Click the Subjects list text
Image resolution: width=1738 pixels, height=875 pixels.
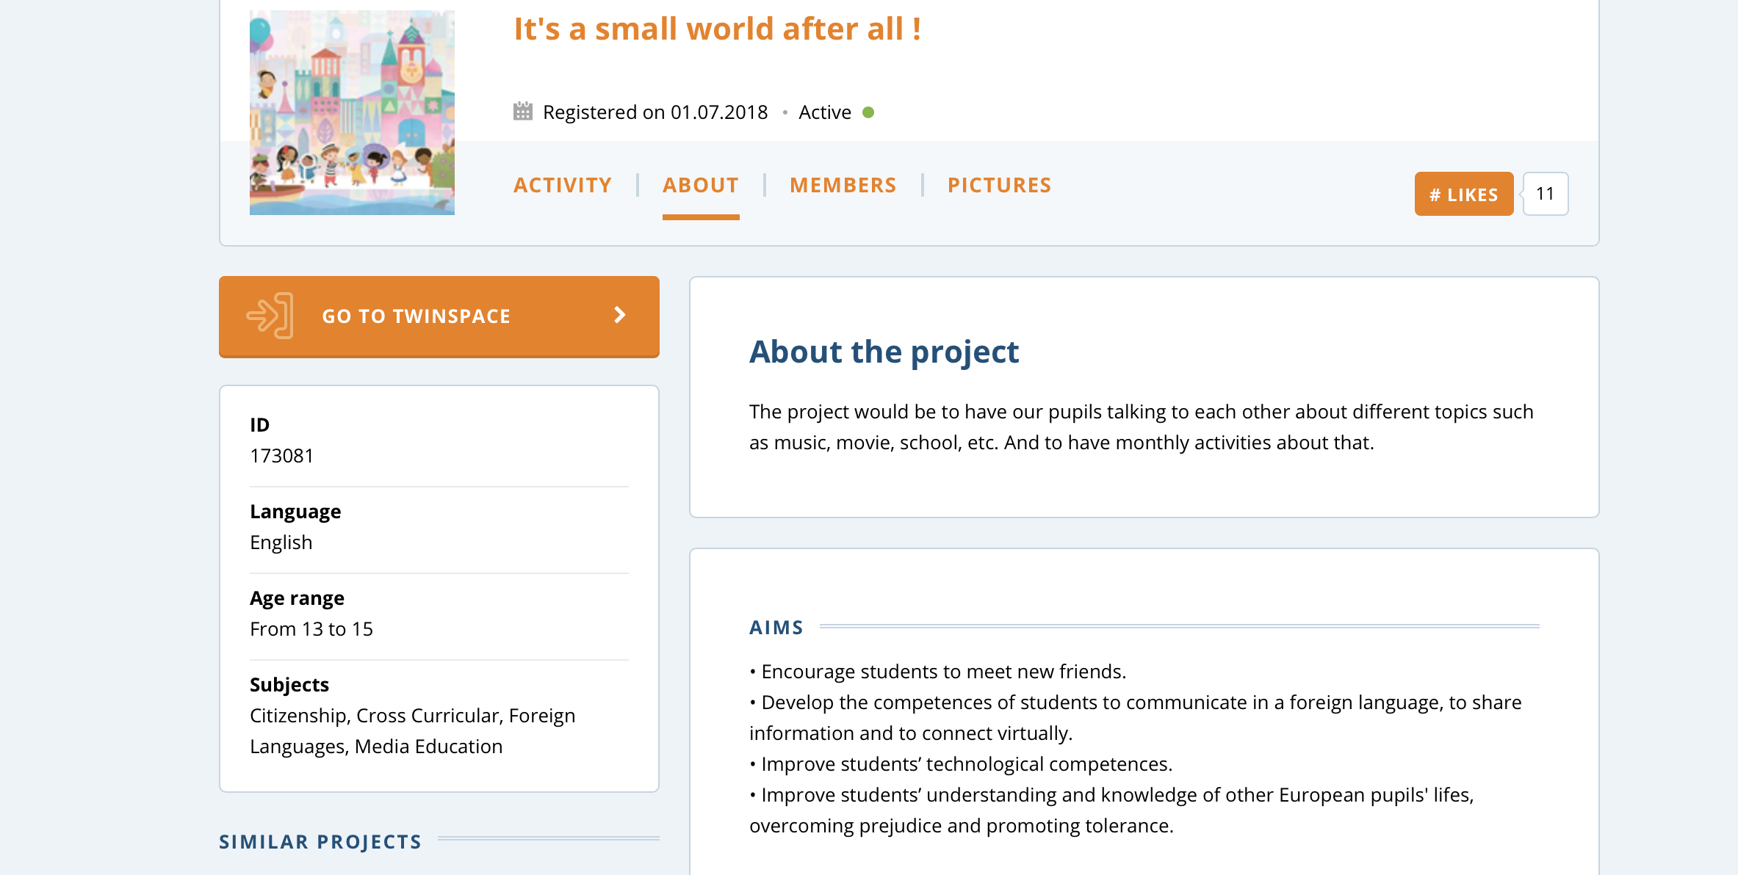[412, 730]
